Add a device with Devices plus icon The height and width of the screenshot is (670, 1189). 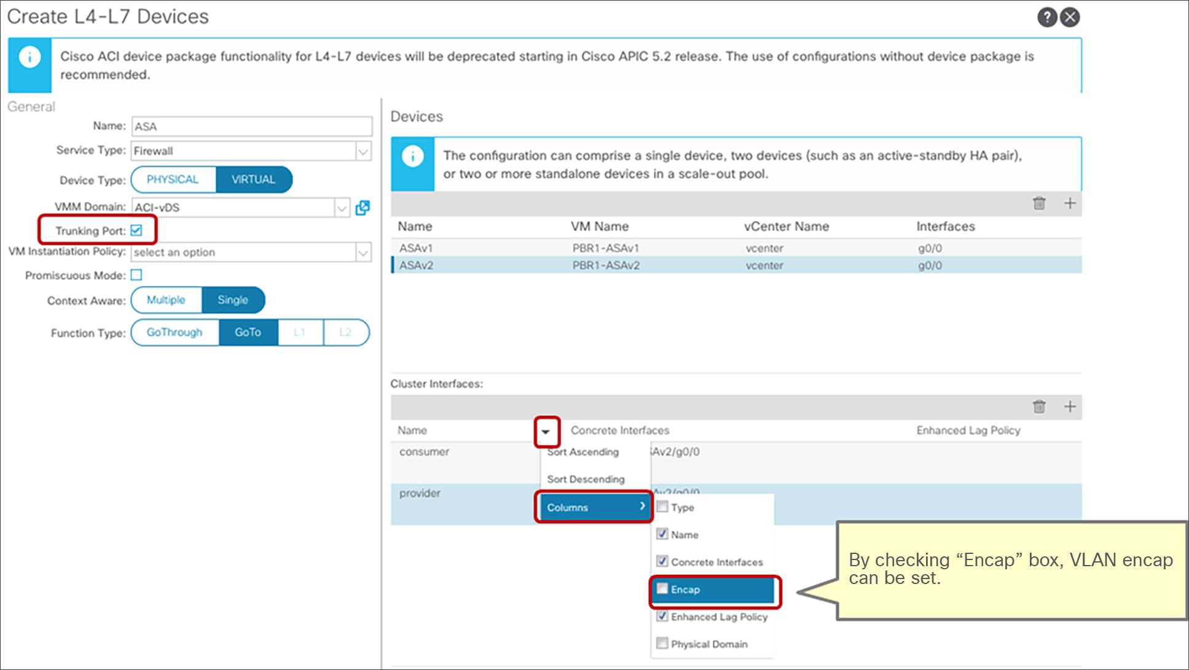point(1070,203)
